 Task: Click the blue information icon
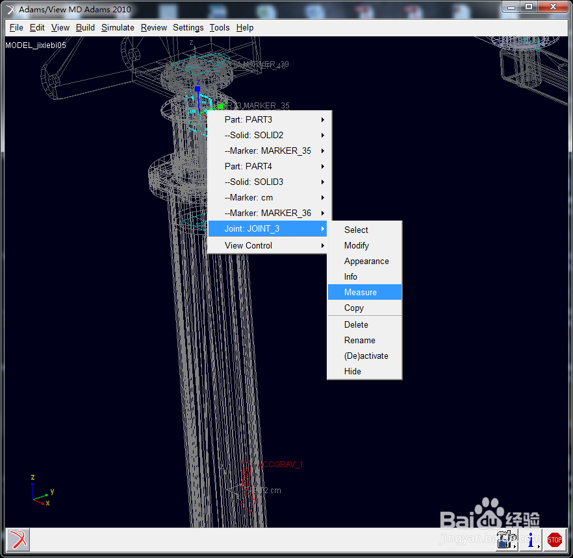531,539
